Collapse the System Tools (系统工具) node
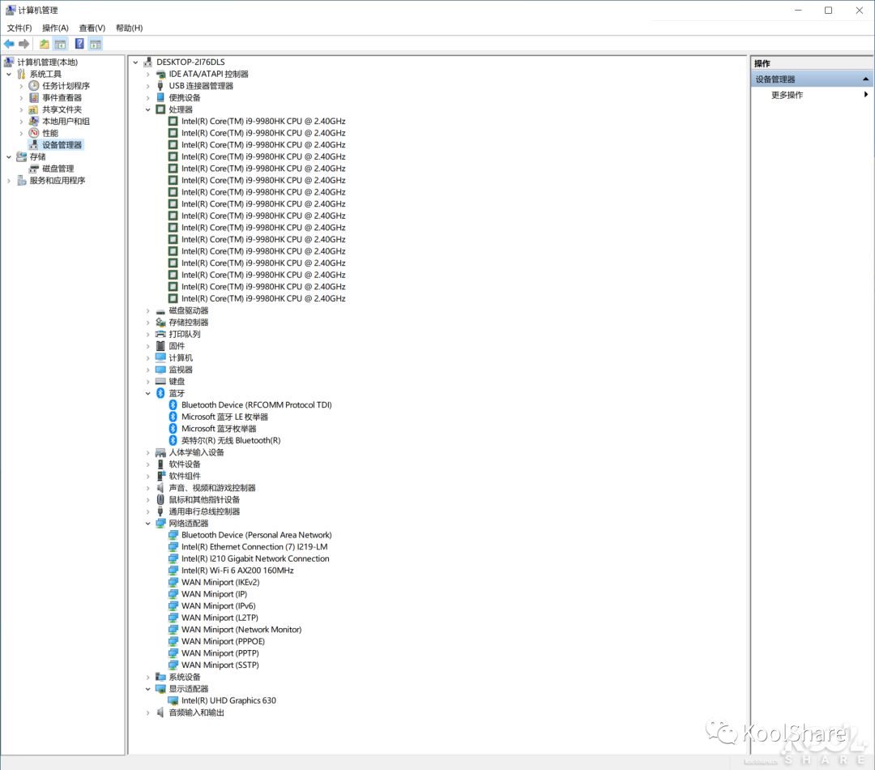 (x=9, y=75)
